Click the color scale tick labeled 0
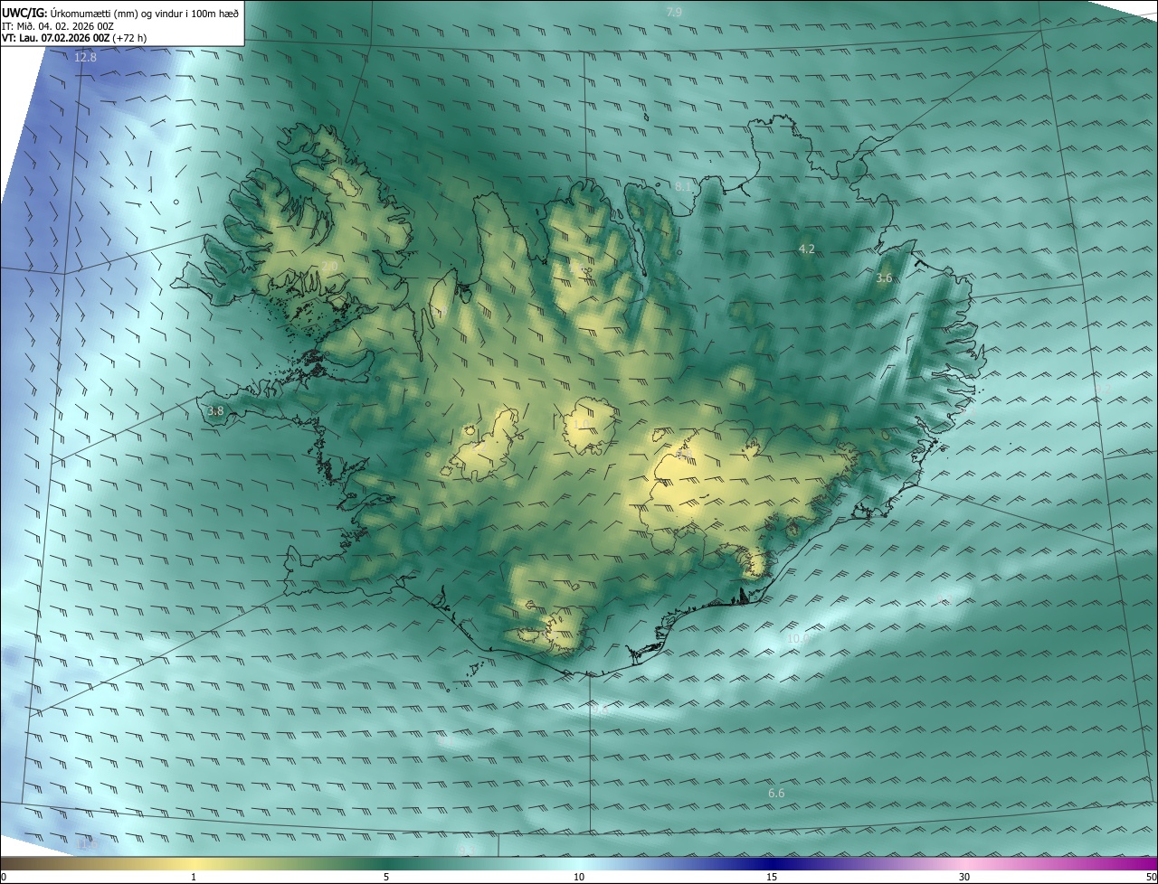The height and width of the screenshot is (884, 1158). click(3, 877)
